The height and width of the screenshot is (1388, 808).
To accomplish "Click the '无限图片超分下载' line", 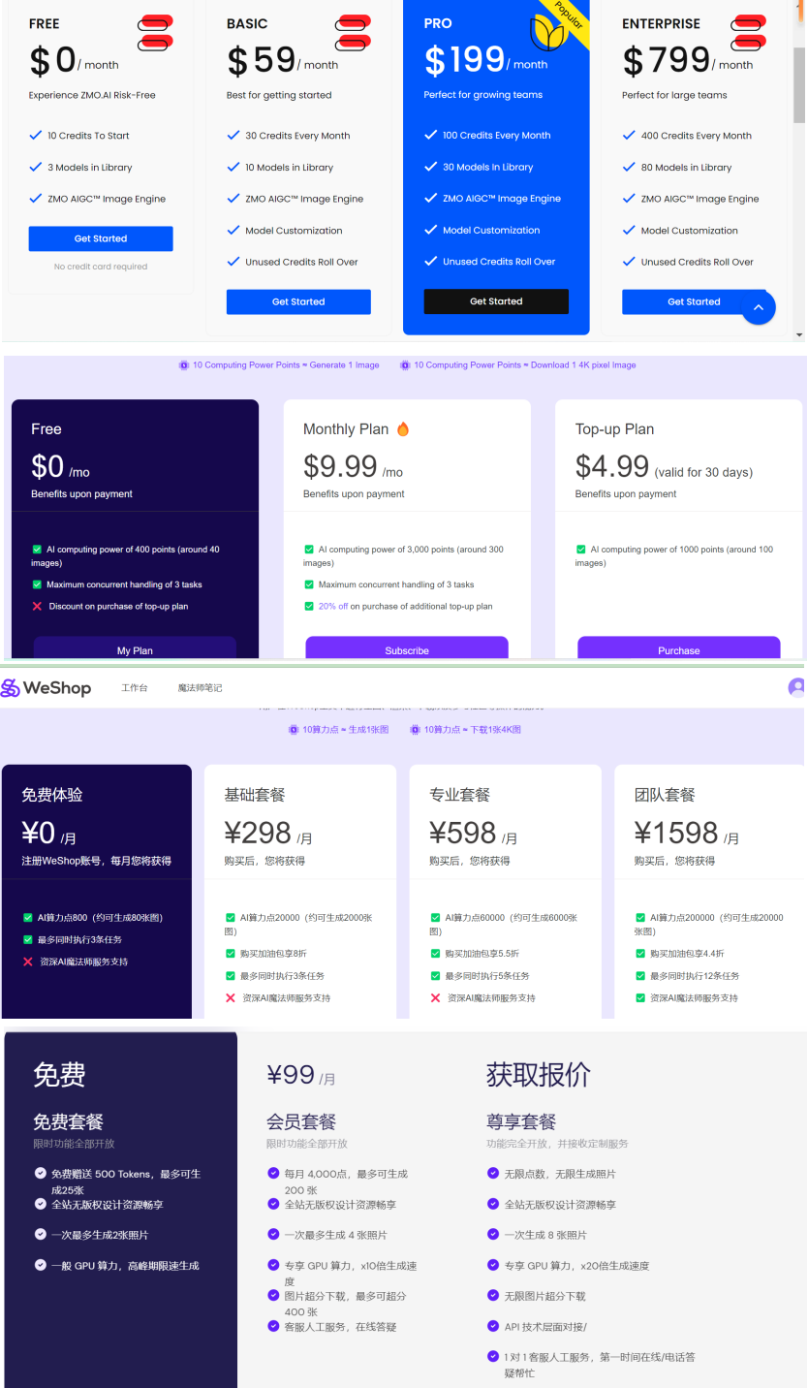I will [544, 1296].
